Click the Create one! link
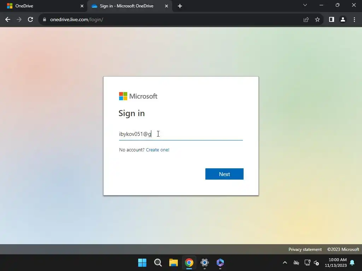Screen dimensions: 362x271 point(157,150)
